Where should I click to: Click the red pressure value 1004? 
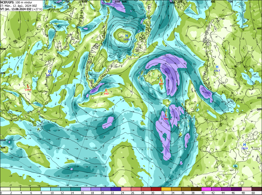click(28, 90)
